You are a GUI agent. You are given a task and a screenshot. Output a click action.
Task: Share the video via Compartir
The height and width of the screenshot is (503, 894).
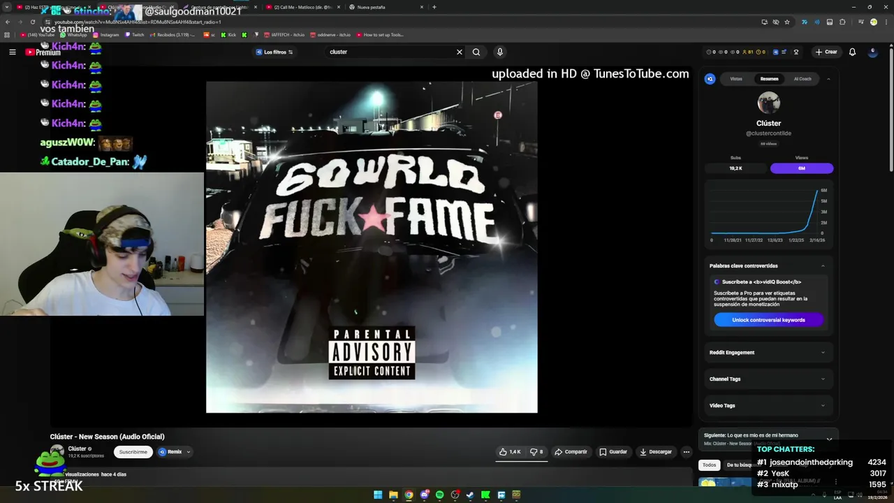571,452
